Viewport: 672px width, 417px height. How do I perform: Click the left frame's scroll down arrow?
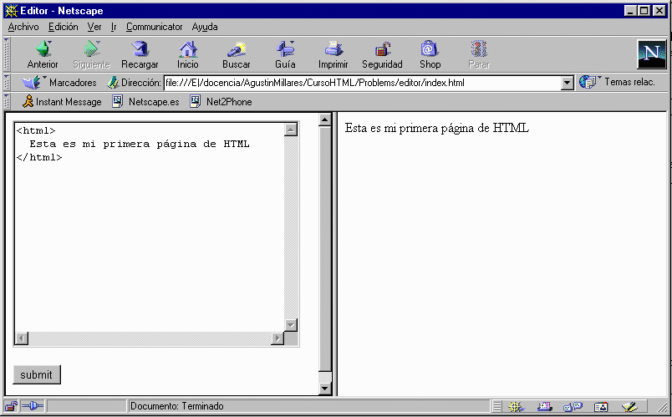click(x=325, y=389)
